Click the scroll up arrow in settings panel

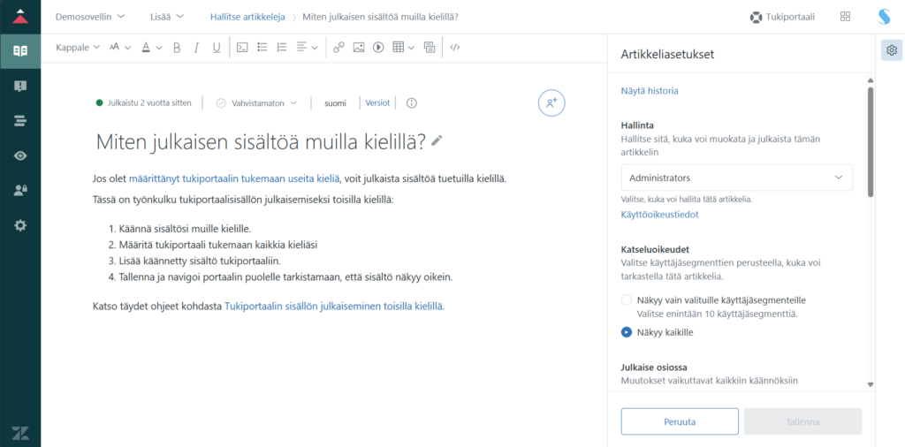871,80
